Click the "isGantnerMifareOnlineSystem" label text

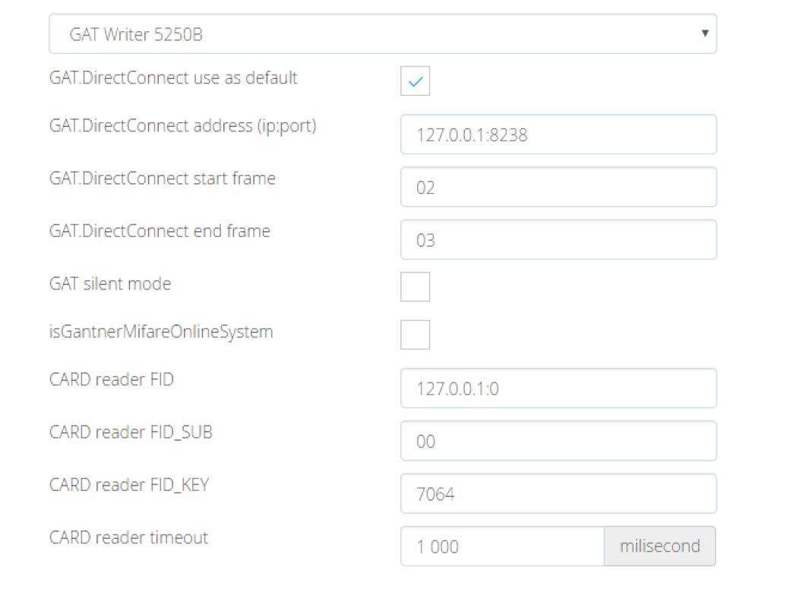pos(161,332)
